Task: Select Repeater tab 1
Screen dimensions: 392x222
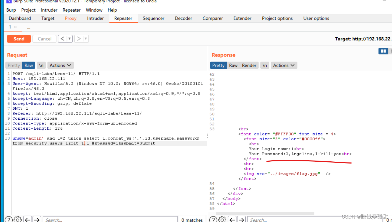Action: (10, 27)
